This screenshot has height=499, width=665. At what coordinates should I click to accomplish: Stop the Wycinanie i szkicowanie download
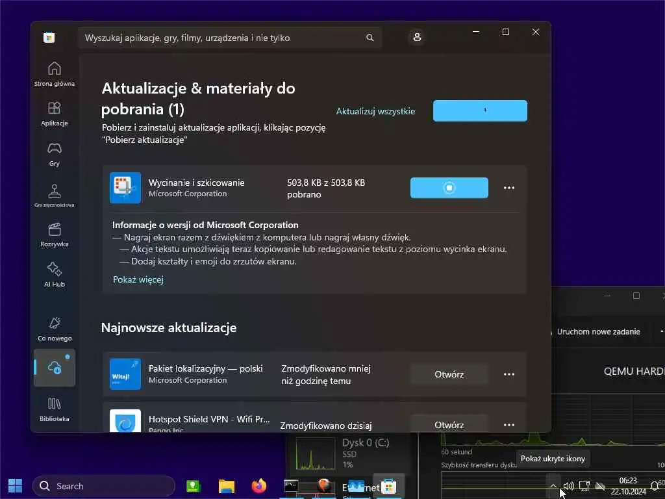pyautogui.click(x=449, y=188)
